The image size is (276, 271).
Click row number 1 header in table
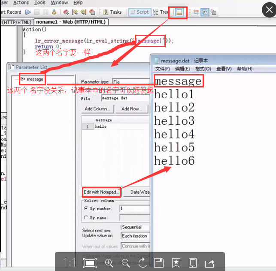(88, 127)
